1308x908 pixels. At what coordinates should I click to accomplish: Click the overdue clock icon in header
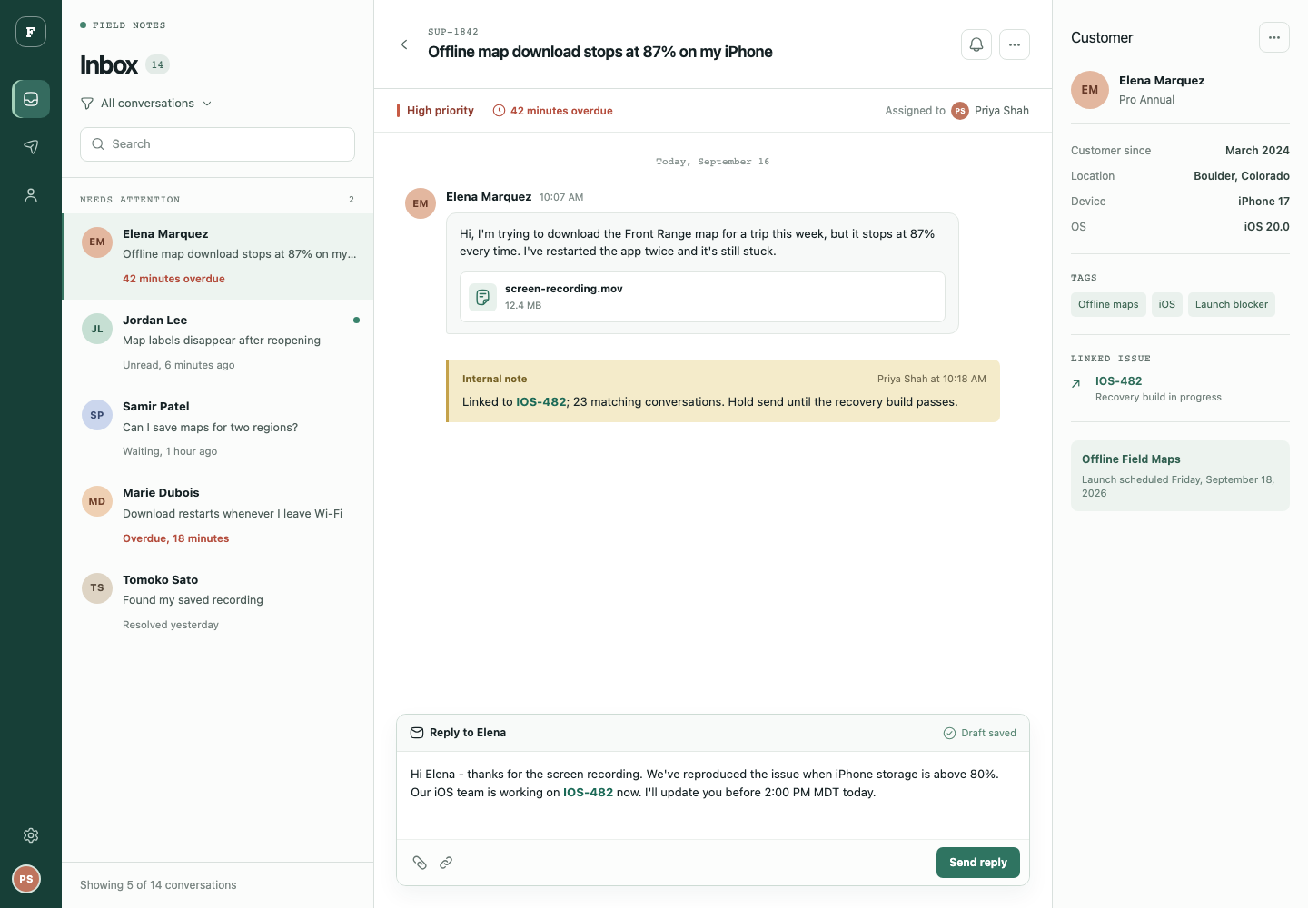499,111
